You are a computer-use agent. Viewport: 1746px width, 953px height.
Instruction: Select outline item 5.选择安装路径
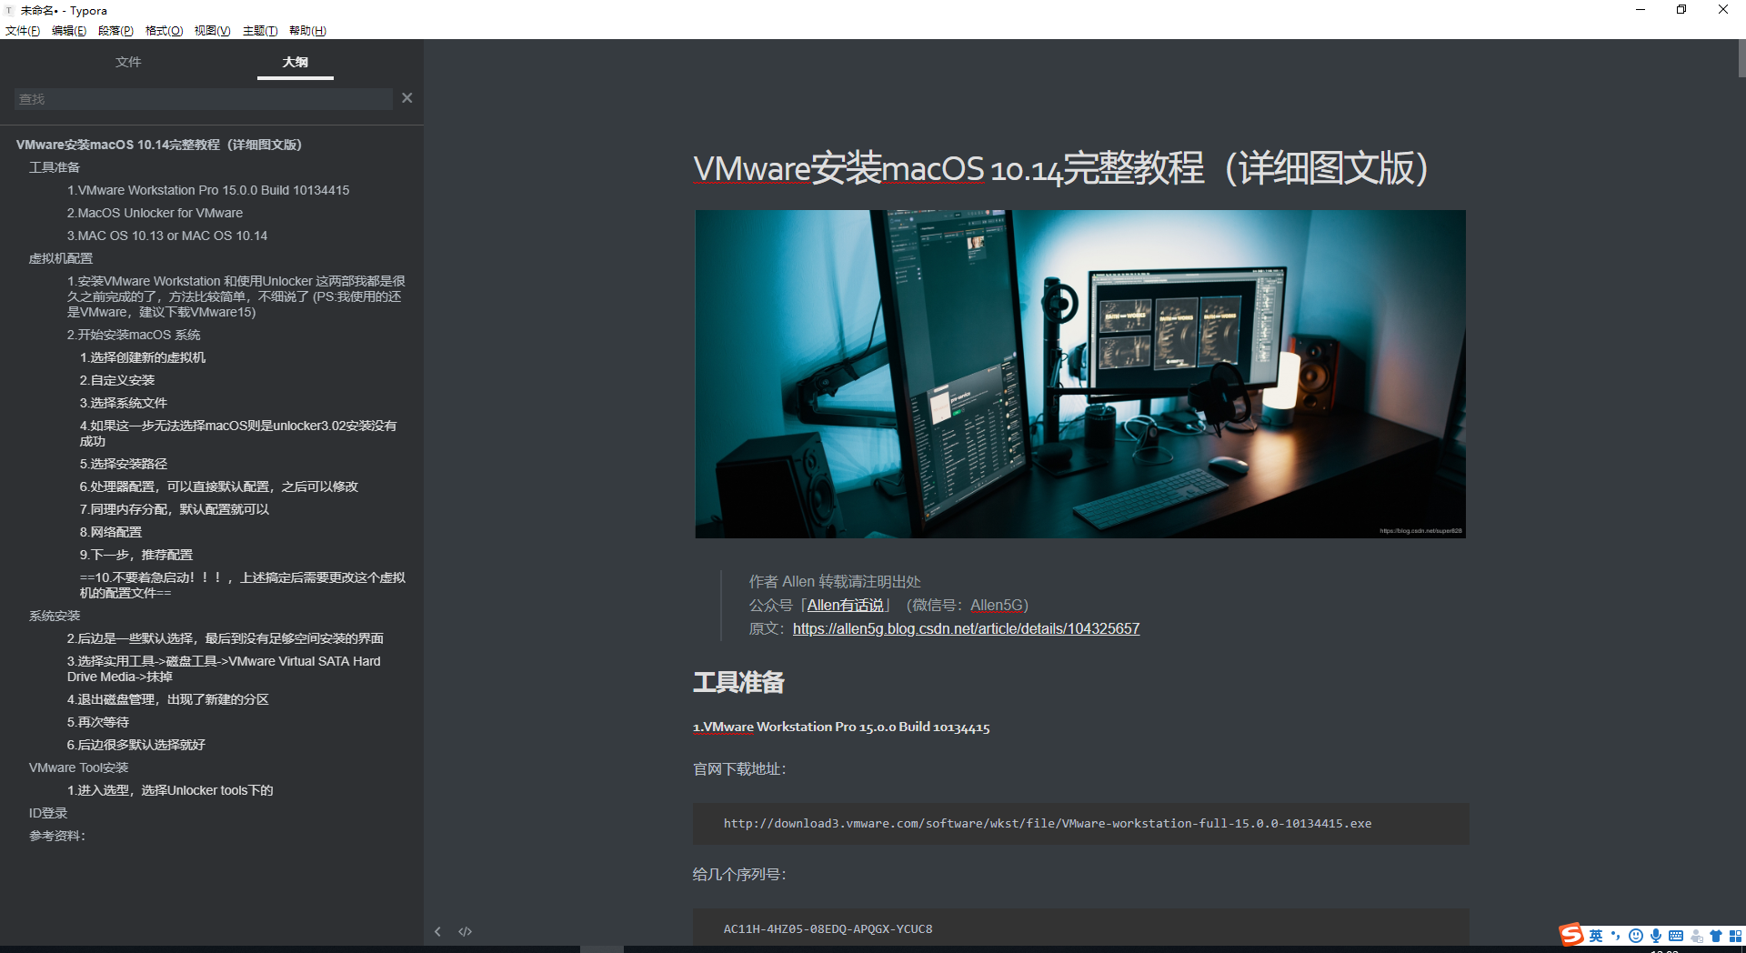(x=124, y=464)
